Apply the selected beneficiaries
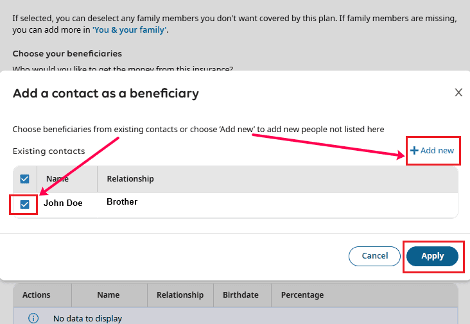470x324 pixels. click(432, 256)
